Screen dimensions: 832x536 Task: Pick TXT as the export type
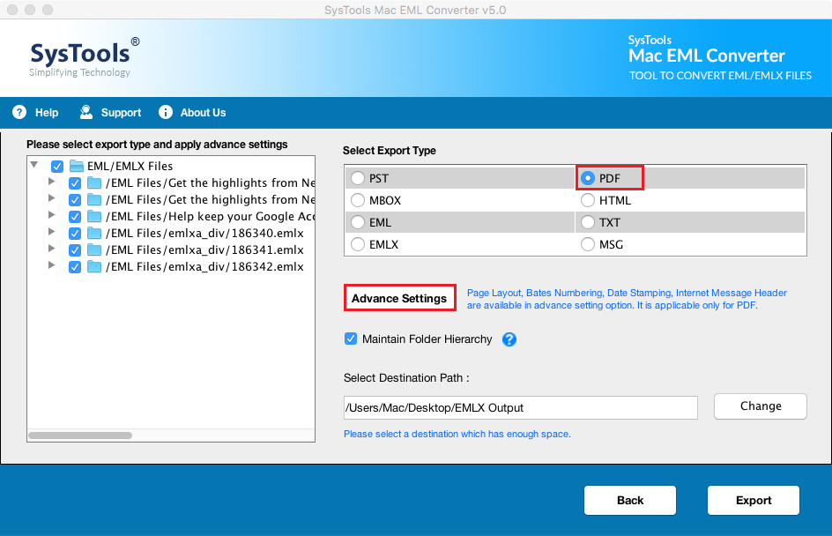[x=588, y=222]
